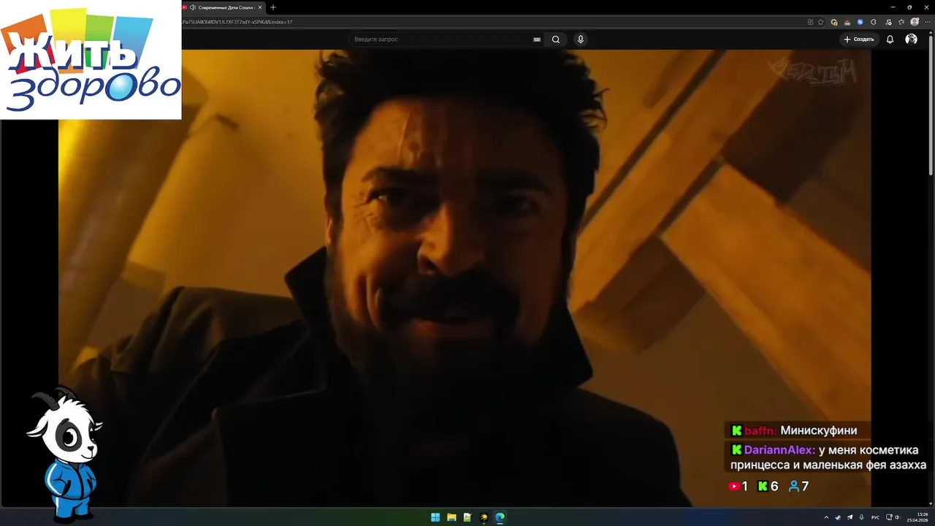This screenshot has width=935, height=526.
Task: Open the Windows Start menu
Action: (435, 517)
